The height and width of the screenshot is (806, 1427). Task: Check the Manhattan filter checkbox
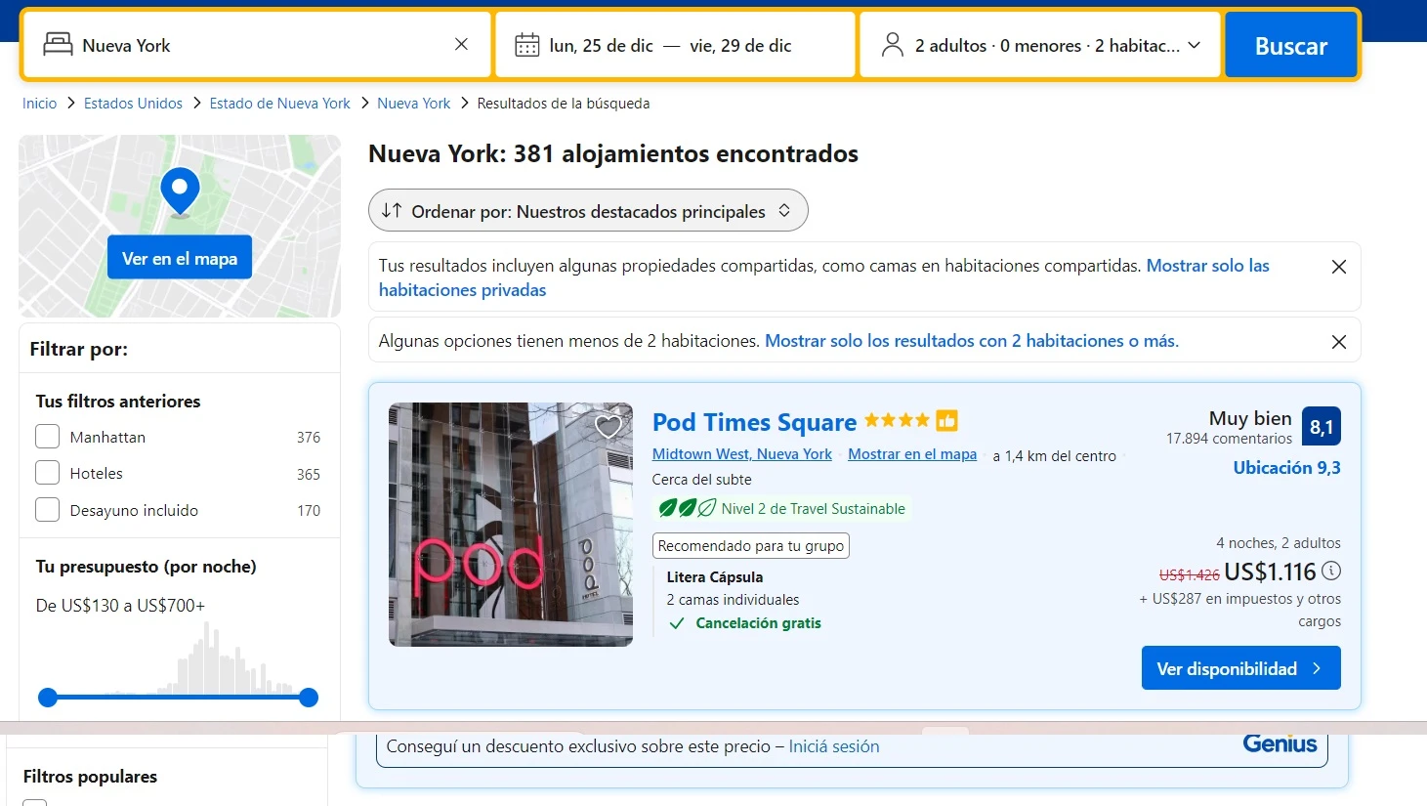tap(48, 437)
